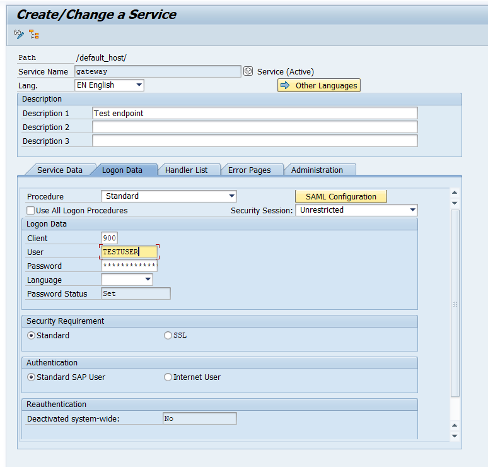Go to the Error Pages tab

tap(249, 170)
